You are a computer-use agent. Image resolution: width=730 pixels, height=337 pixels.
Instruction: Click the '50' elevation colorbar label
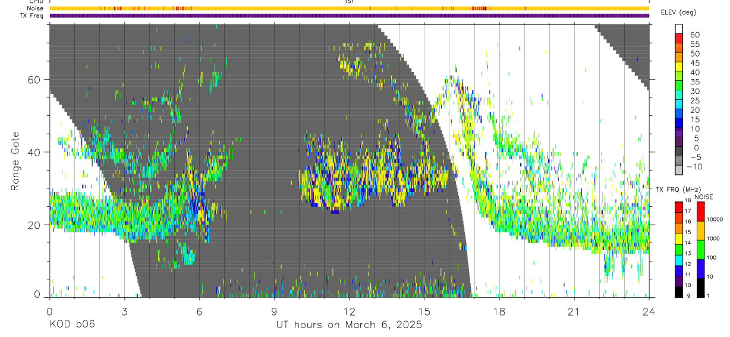click(694, 53)
